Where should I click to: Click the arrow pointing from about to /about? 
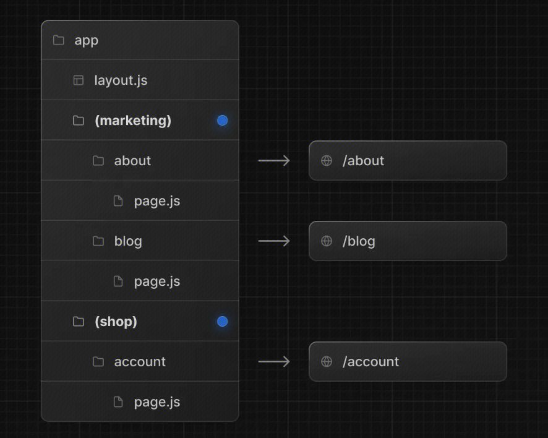274,161
